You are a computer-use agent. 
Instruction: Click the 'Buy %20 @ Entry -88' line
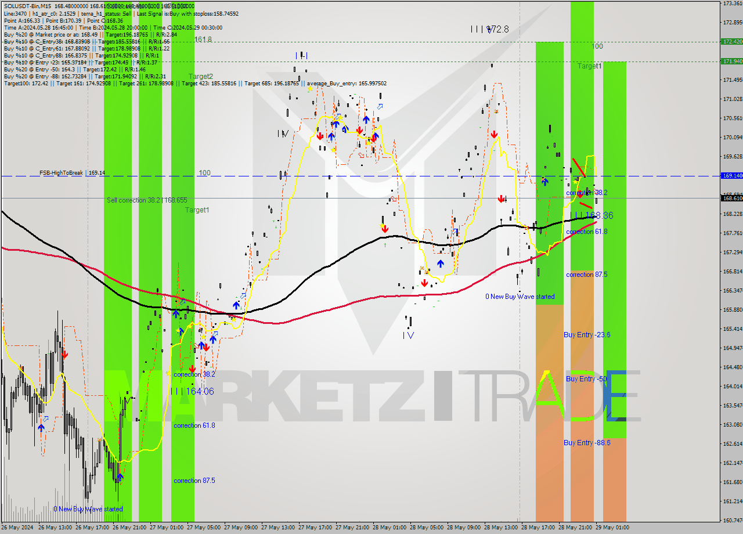coord(85,76)
